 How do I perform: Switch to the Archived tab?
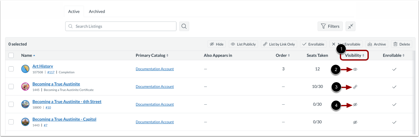[x=97, y=11]
